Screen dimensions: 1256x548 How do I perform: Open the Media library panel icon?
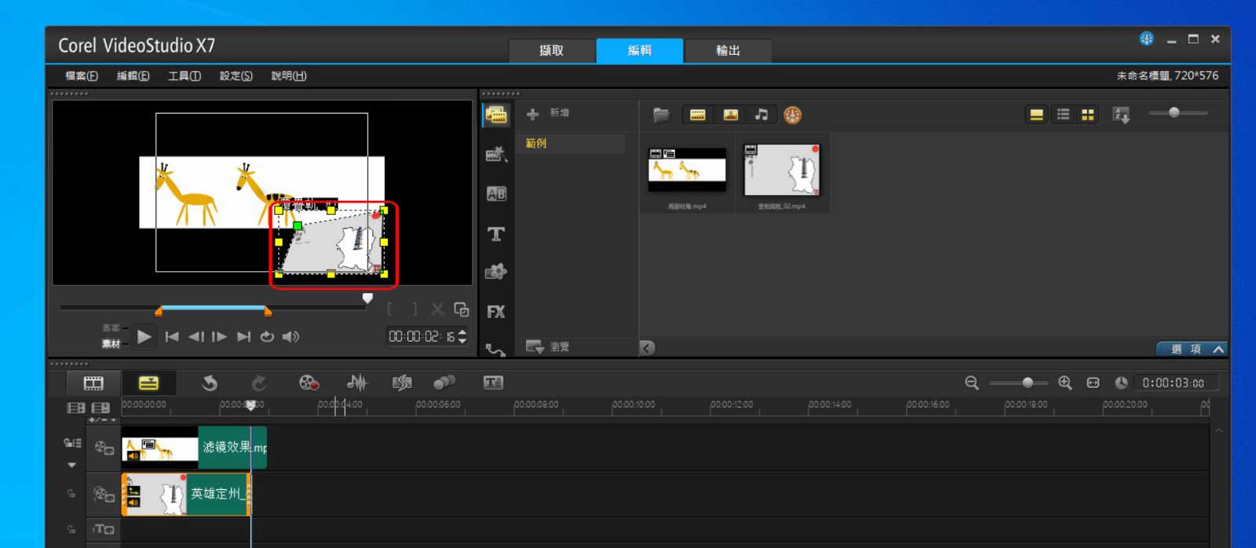495,115
